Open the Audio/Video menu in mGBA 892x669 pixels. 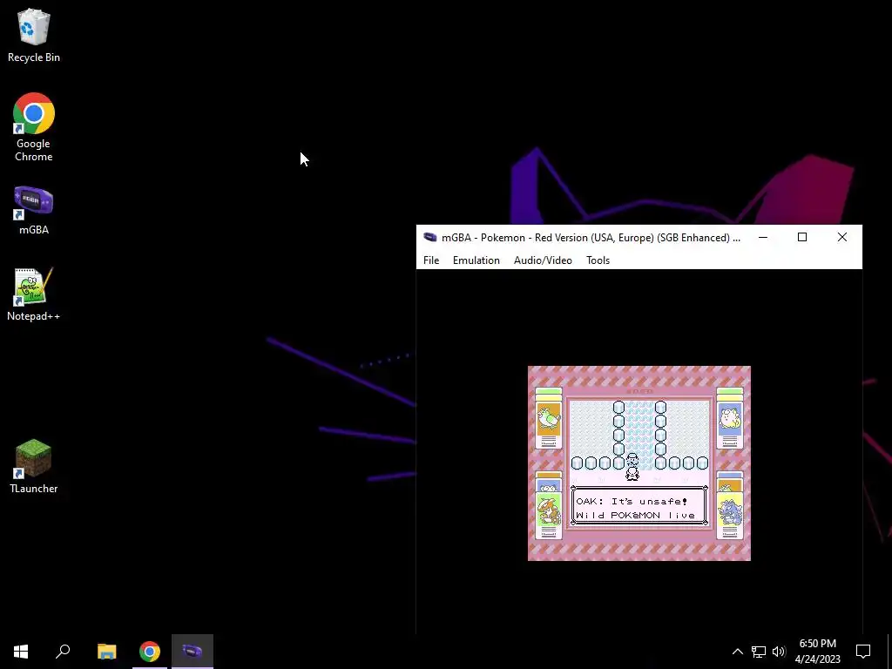pos(543,260)
